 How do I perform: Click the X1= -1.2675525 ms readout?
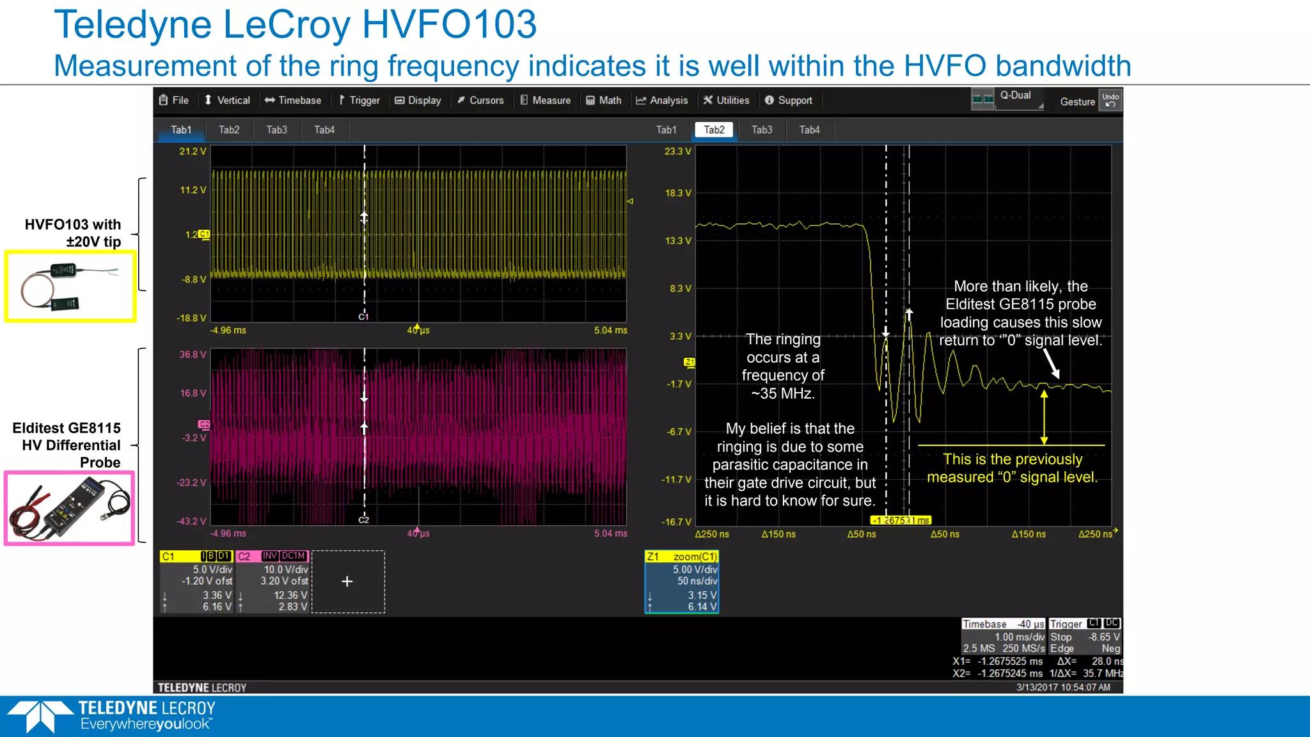tap(998, 661)
